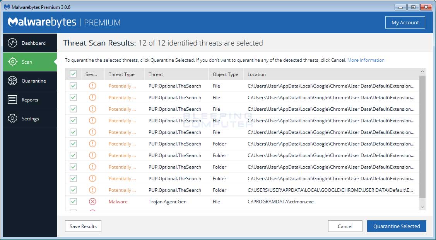Viewport: 436px width, 240px height.
Task: Sort by the Object Type column header
Action: click(x=226, y=74)
